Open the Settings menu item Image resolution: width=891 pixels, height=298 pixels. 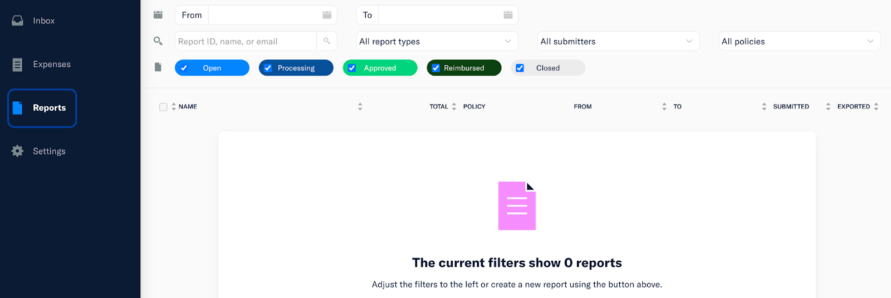(49, 151)
